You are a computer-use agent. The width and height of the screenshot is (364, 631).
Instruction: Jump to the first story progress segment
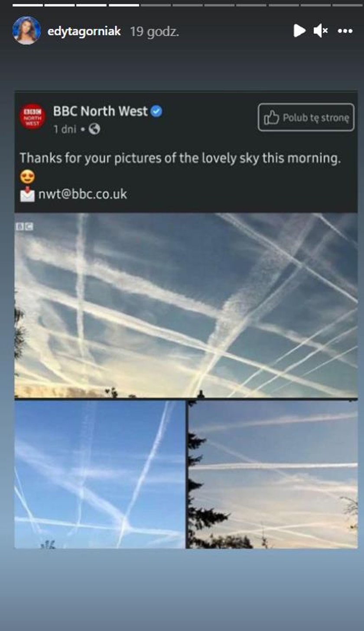coord(28,5)
